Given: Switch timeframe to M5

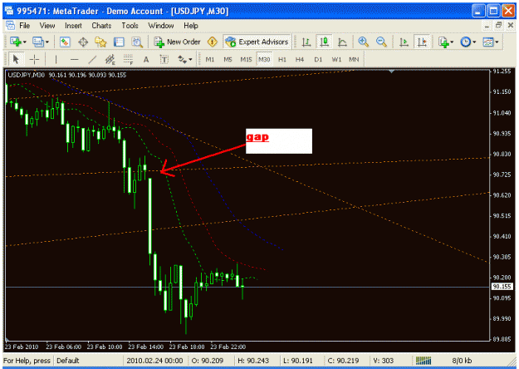Looking at the screenshot, I should pos(228,60).
